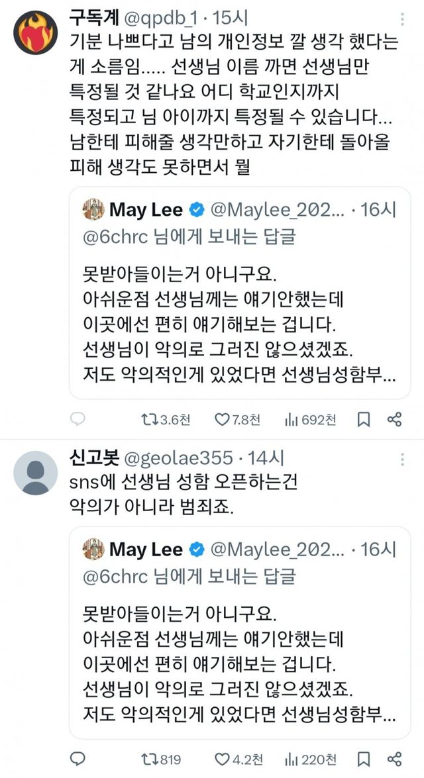Like the tweet with 7.8천 likes
Image resolution: width=424 pixels, height=778 pixels.
pyautogui.click(x=221, y=419)
